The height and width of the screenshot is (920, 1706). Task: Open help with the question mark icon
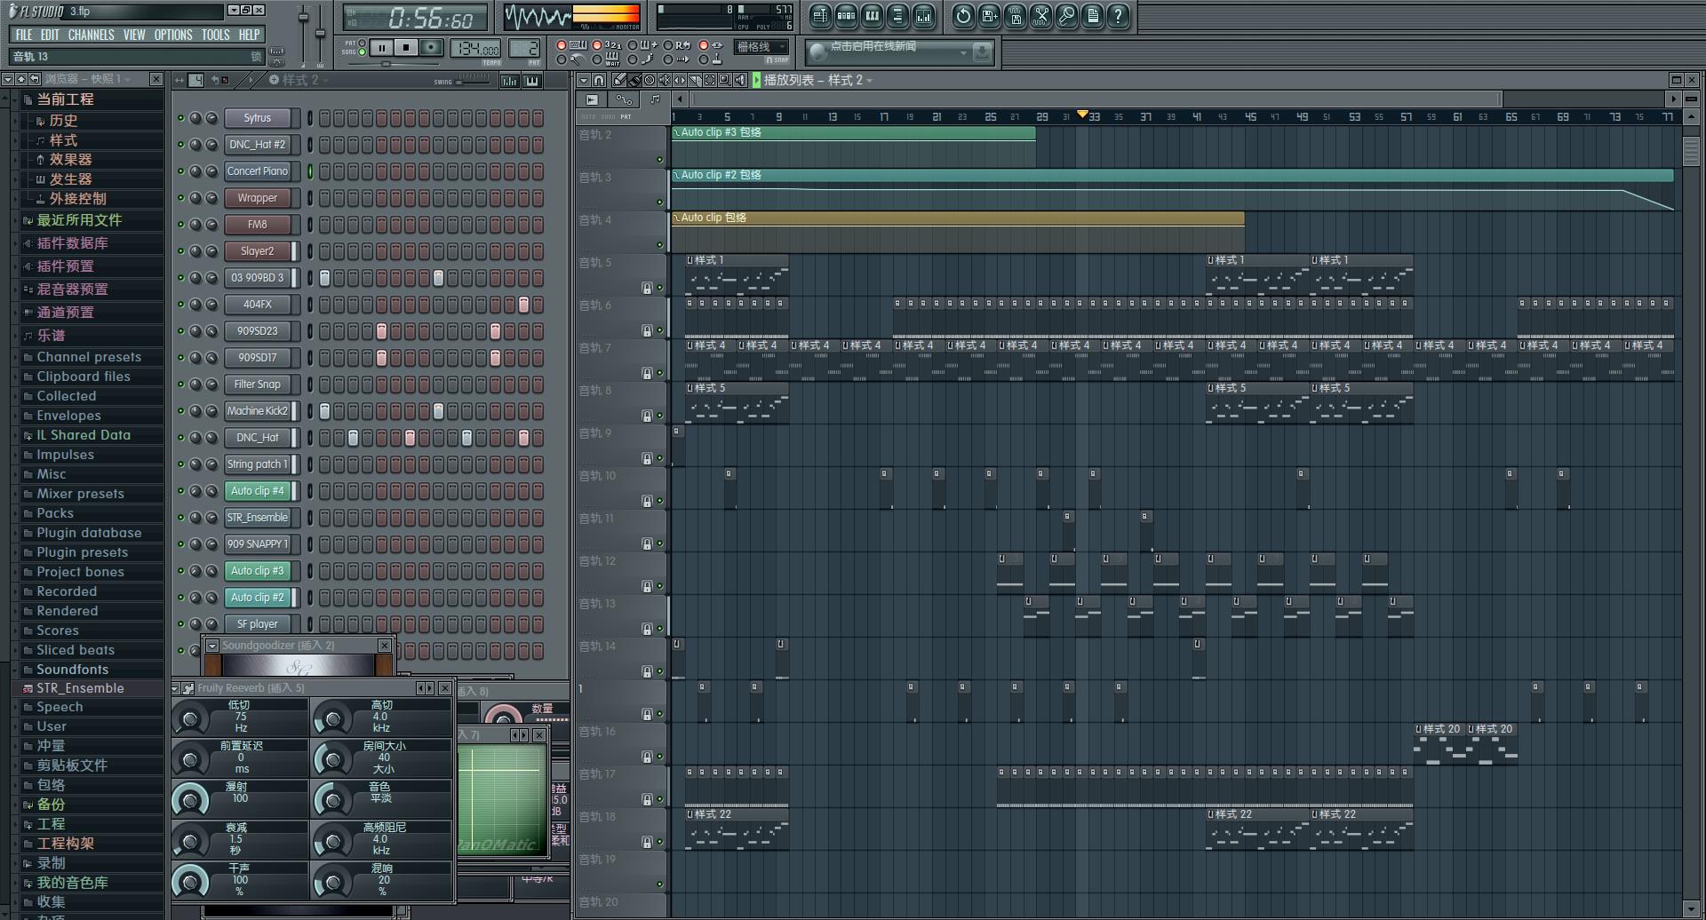coord(1119,16)
